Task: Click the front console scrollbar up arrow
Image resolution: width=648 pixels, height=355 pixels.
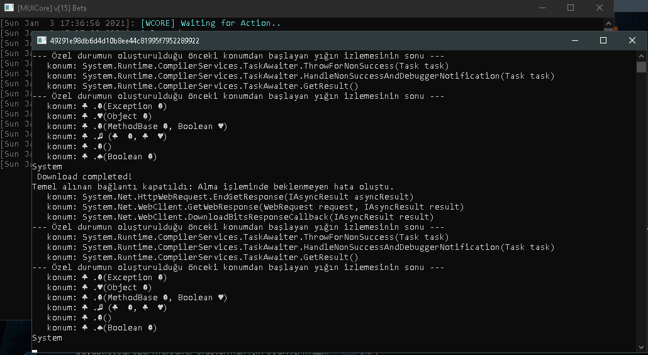Action: point(641,55)
